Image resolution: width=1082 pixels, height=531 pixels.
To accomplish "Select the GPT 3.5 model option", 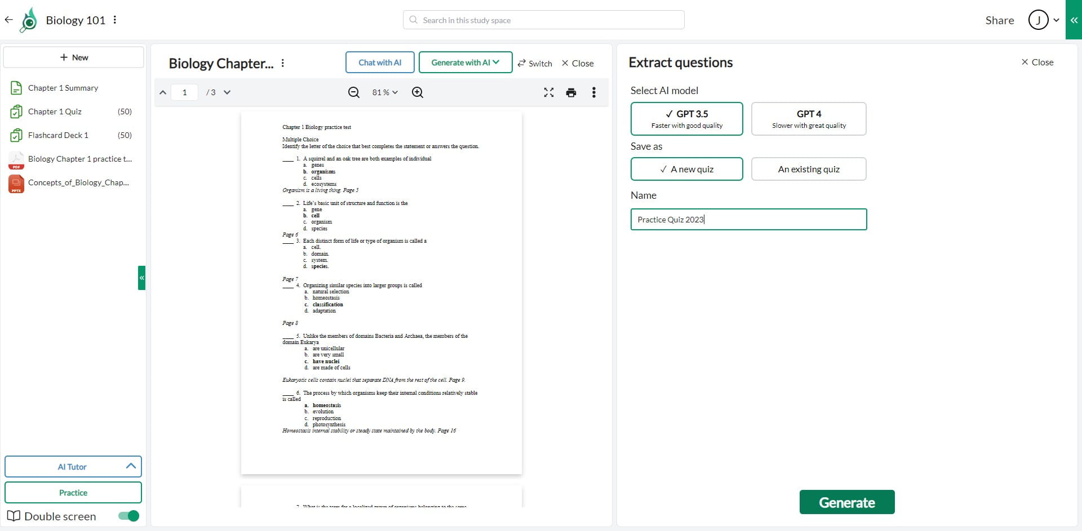I will [x=687, y=119].
